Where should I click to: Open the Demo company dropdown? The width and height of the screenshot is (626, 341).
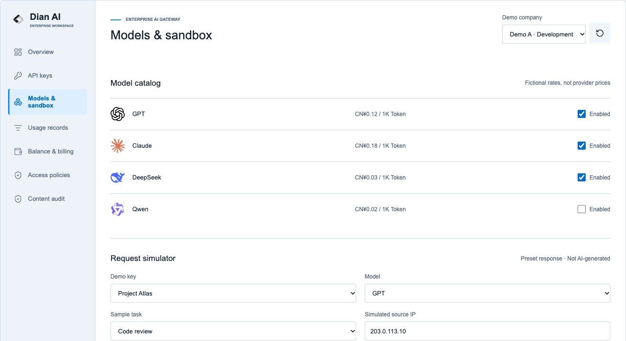coord(544,34)
